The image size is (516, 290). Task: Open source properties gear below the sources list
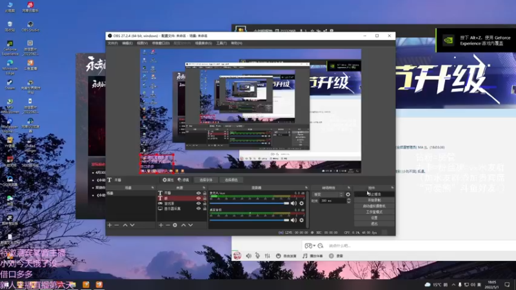coord(175,225)
